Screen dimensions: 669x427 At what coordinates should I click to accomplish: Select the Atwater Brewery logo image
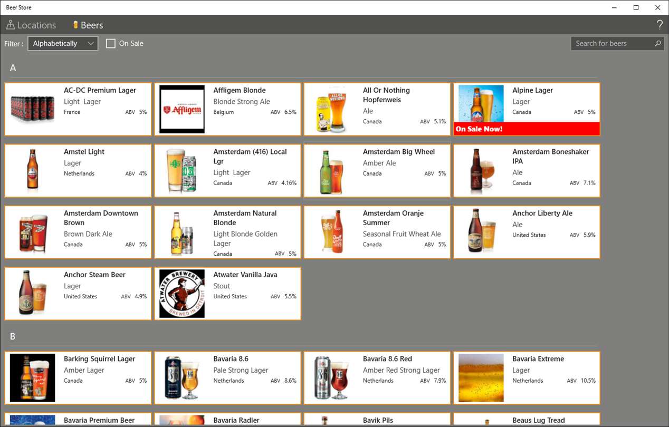(x=182, y=294)
